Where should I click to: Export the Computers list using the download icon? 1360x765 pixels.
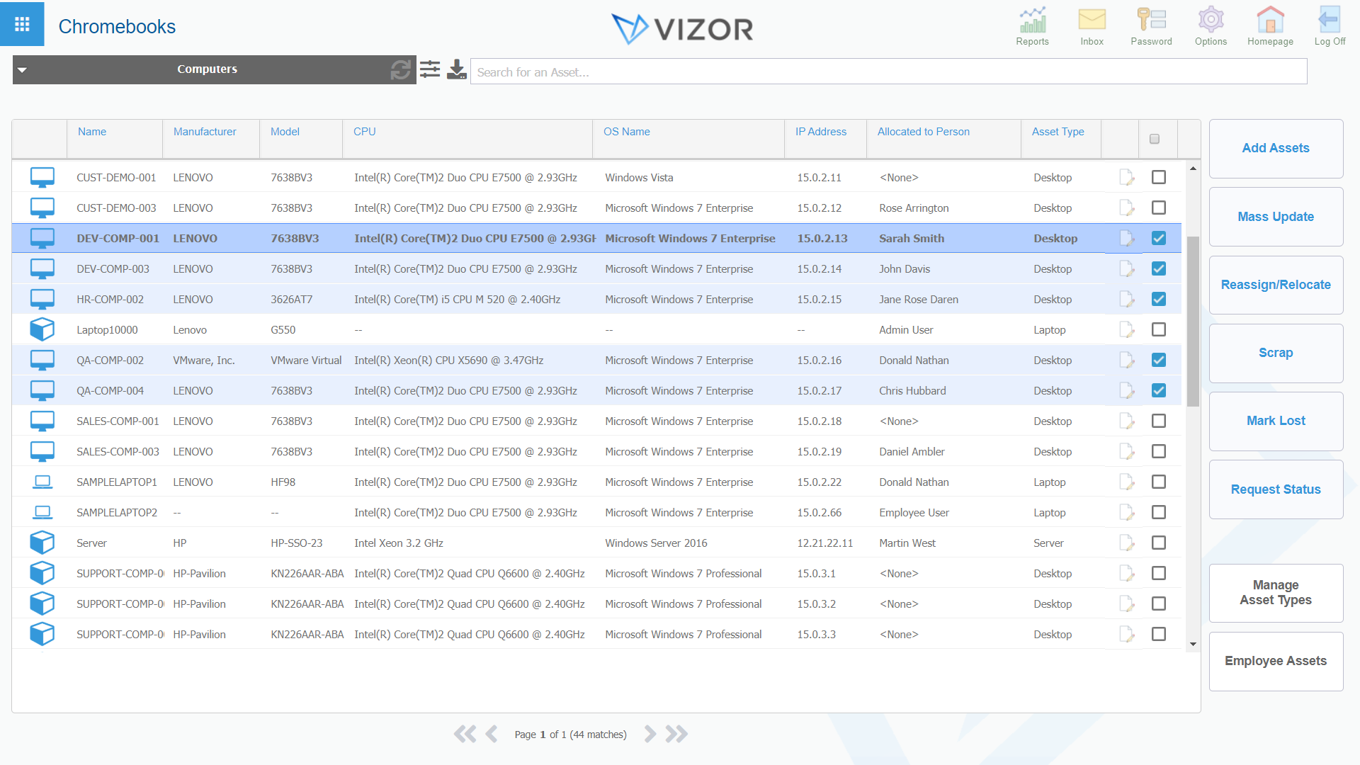click(457, 69)
